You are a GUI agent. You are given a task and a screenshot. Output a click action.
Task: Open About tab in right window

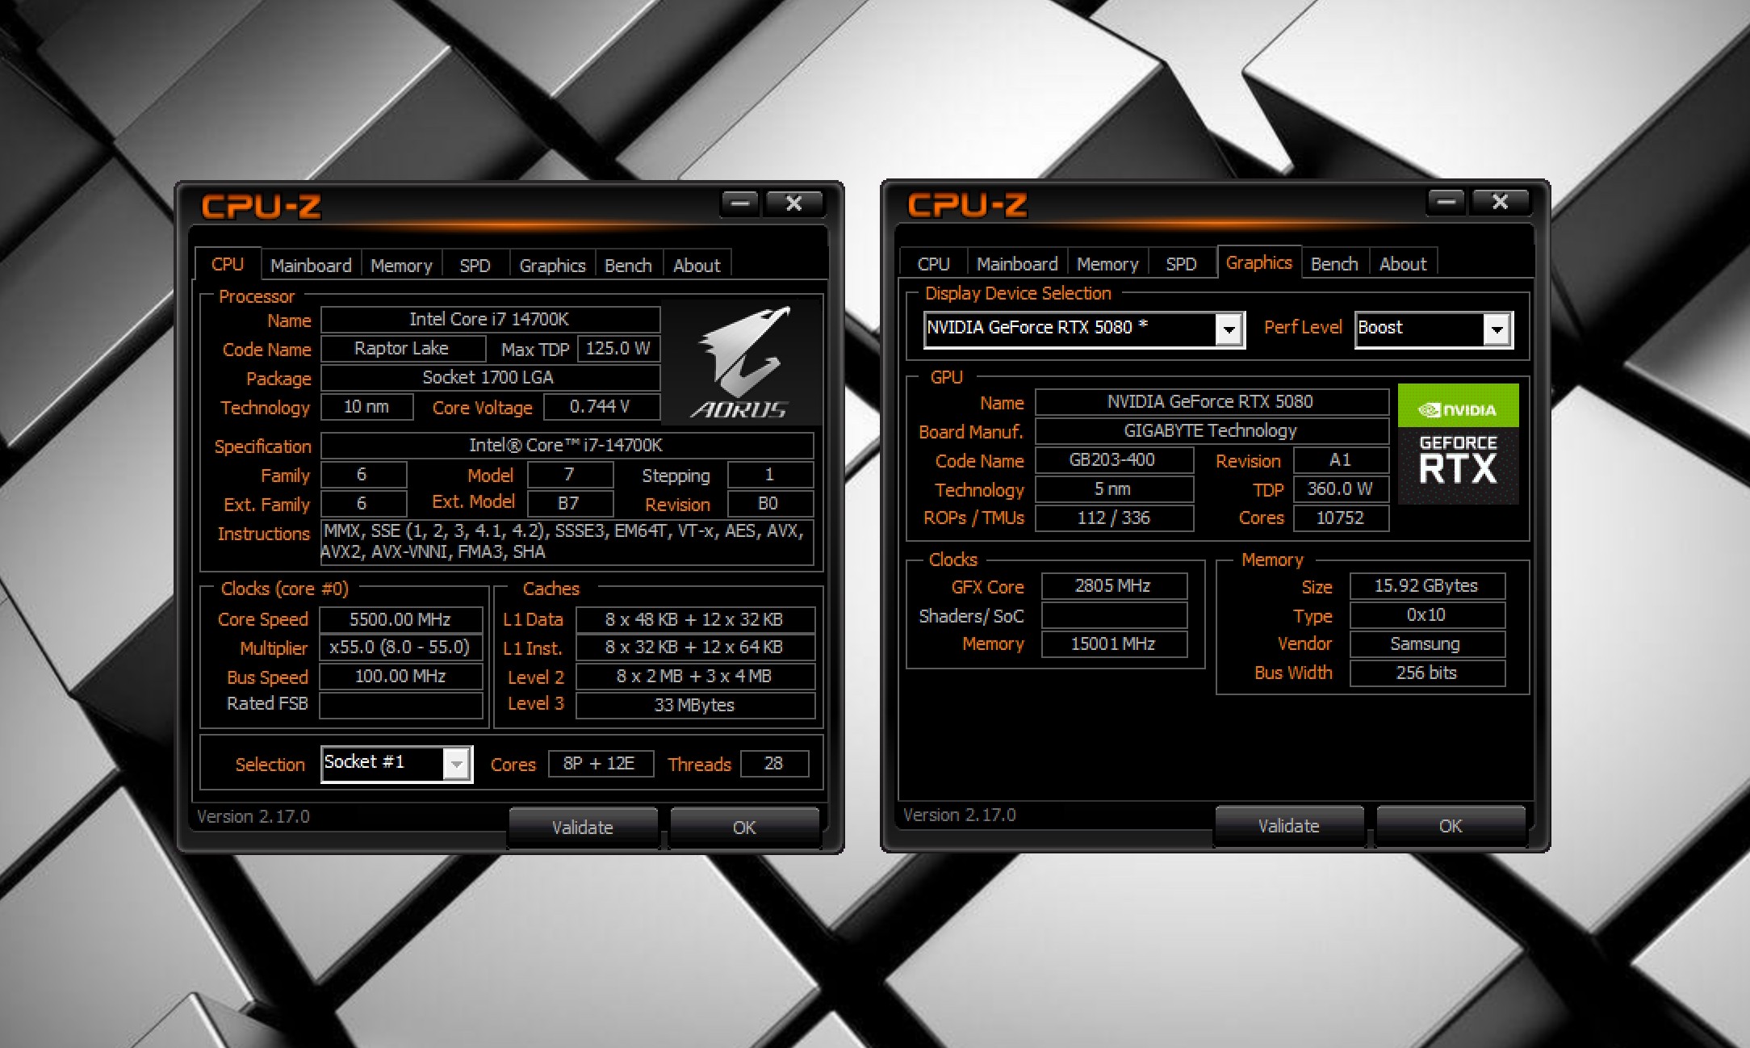tap(1403, 264)
